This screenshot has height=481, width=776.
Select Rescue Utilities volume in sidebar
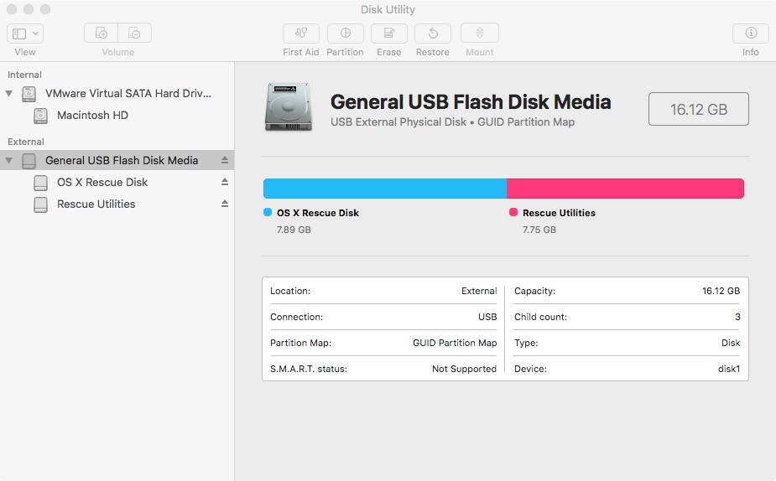117,204
